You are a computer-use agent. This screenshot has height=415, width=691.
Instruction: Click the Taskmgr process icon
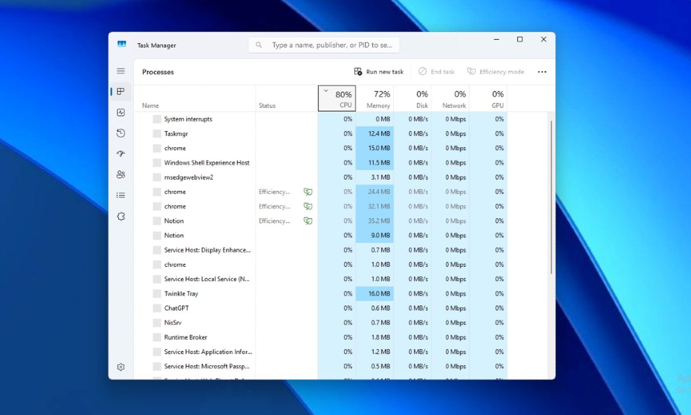coord(157,133)
